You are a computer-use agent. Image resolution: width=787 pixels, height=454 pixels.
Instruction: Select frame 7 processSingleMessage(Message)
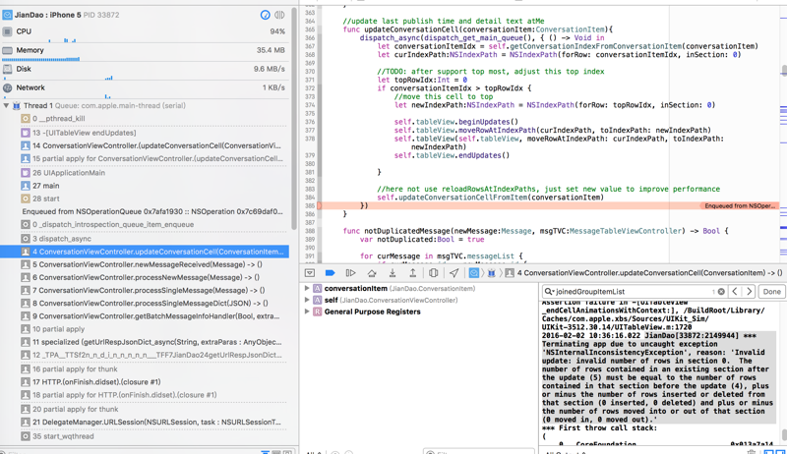pyautogui.click(x=151, y=291)
